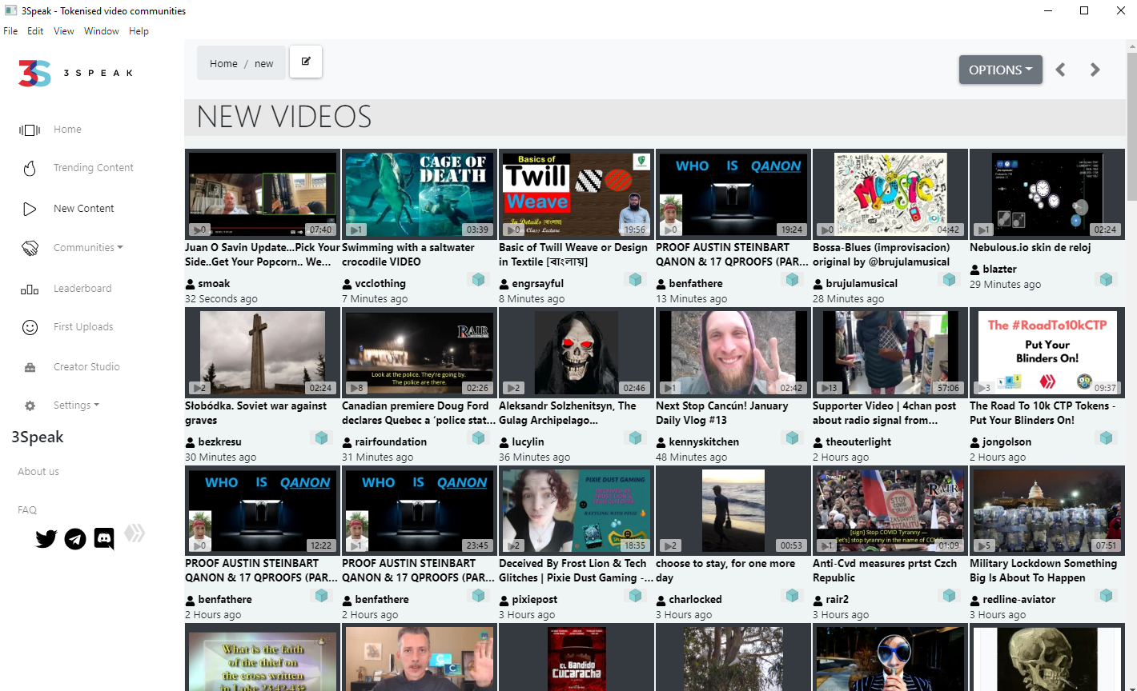Click the Creator Studio briefcase icon

[x=30, y=367]
